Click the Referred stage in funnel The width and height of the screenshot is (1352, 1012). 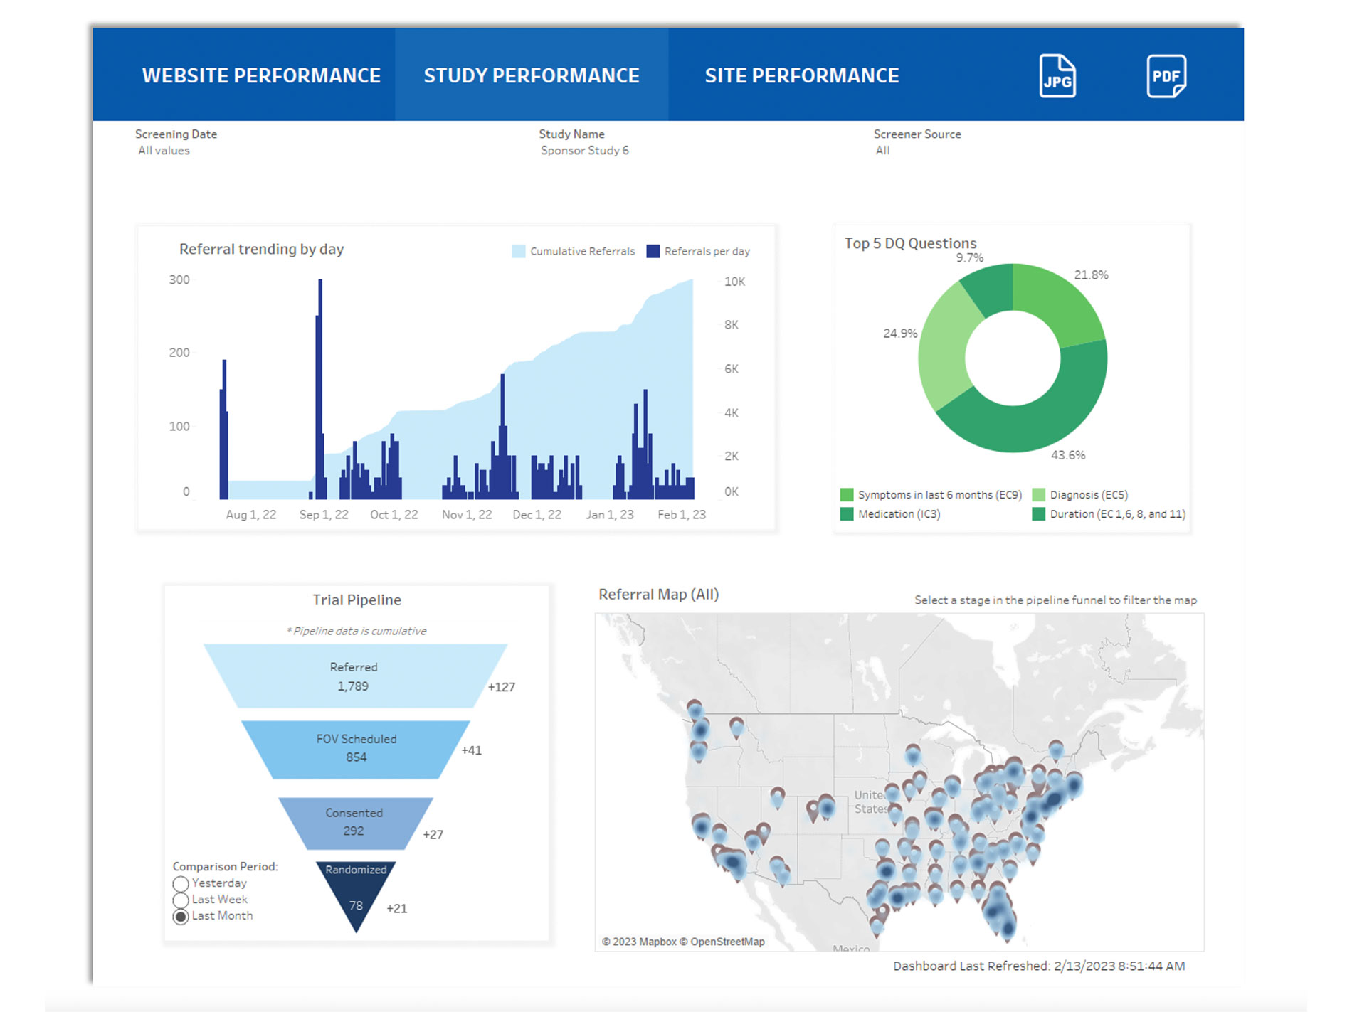click(x=354, y=676)
